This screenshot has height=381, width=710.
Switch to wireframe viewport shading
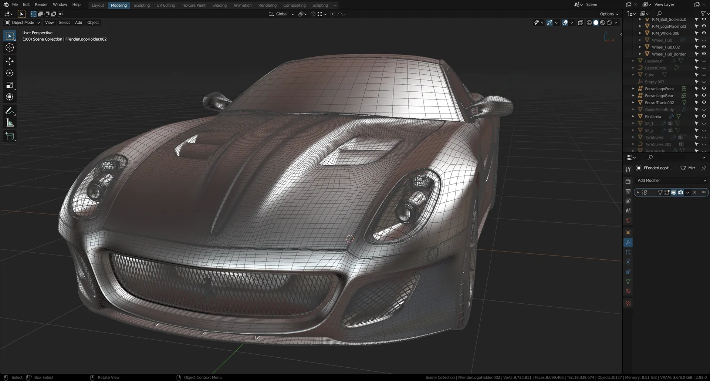(x=589, y=23)
